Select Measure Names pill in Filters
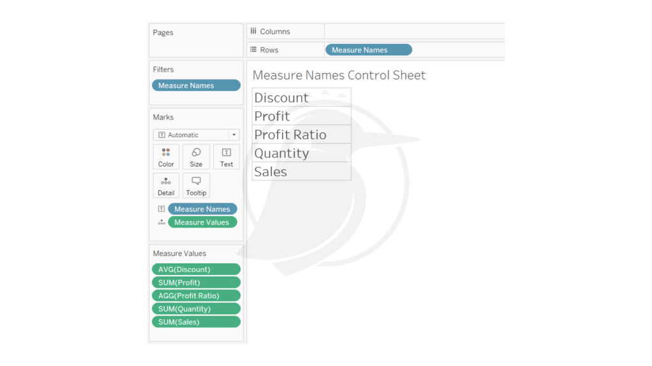Image resolution: width=652 pixels, height=366 pixels. tap(196, 86)
